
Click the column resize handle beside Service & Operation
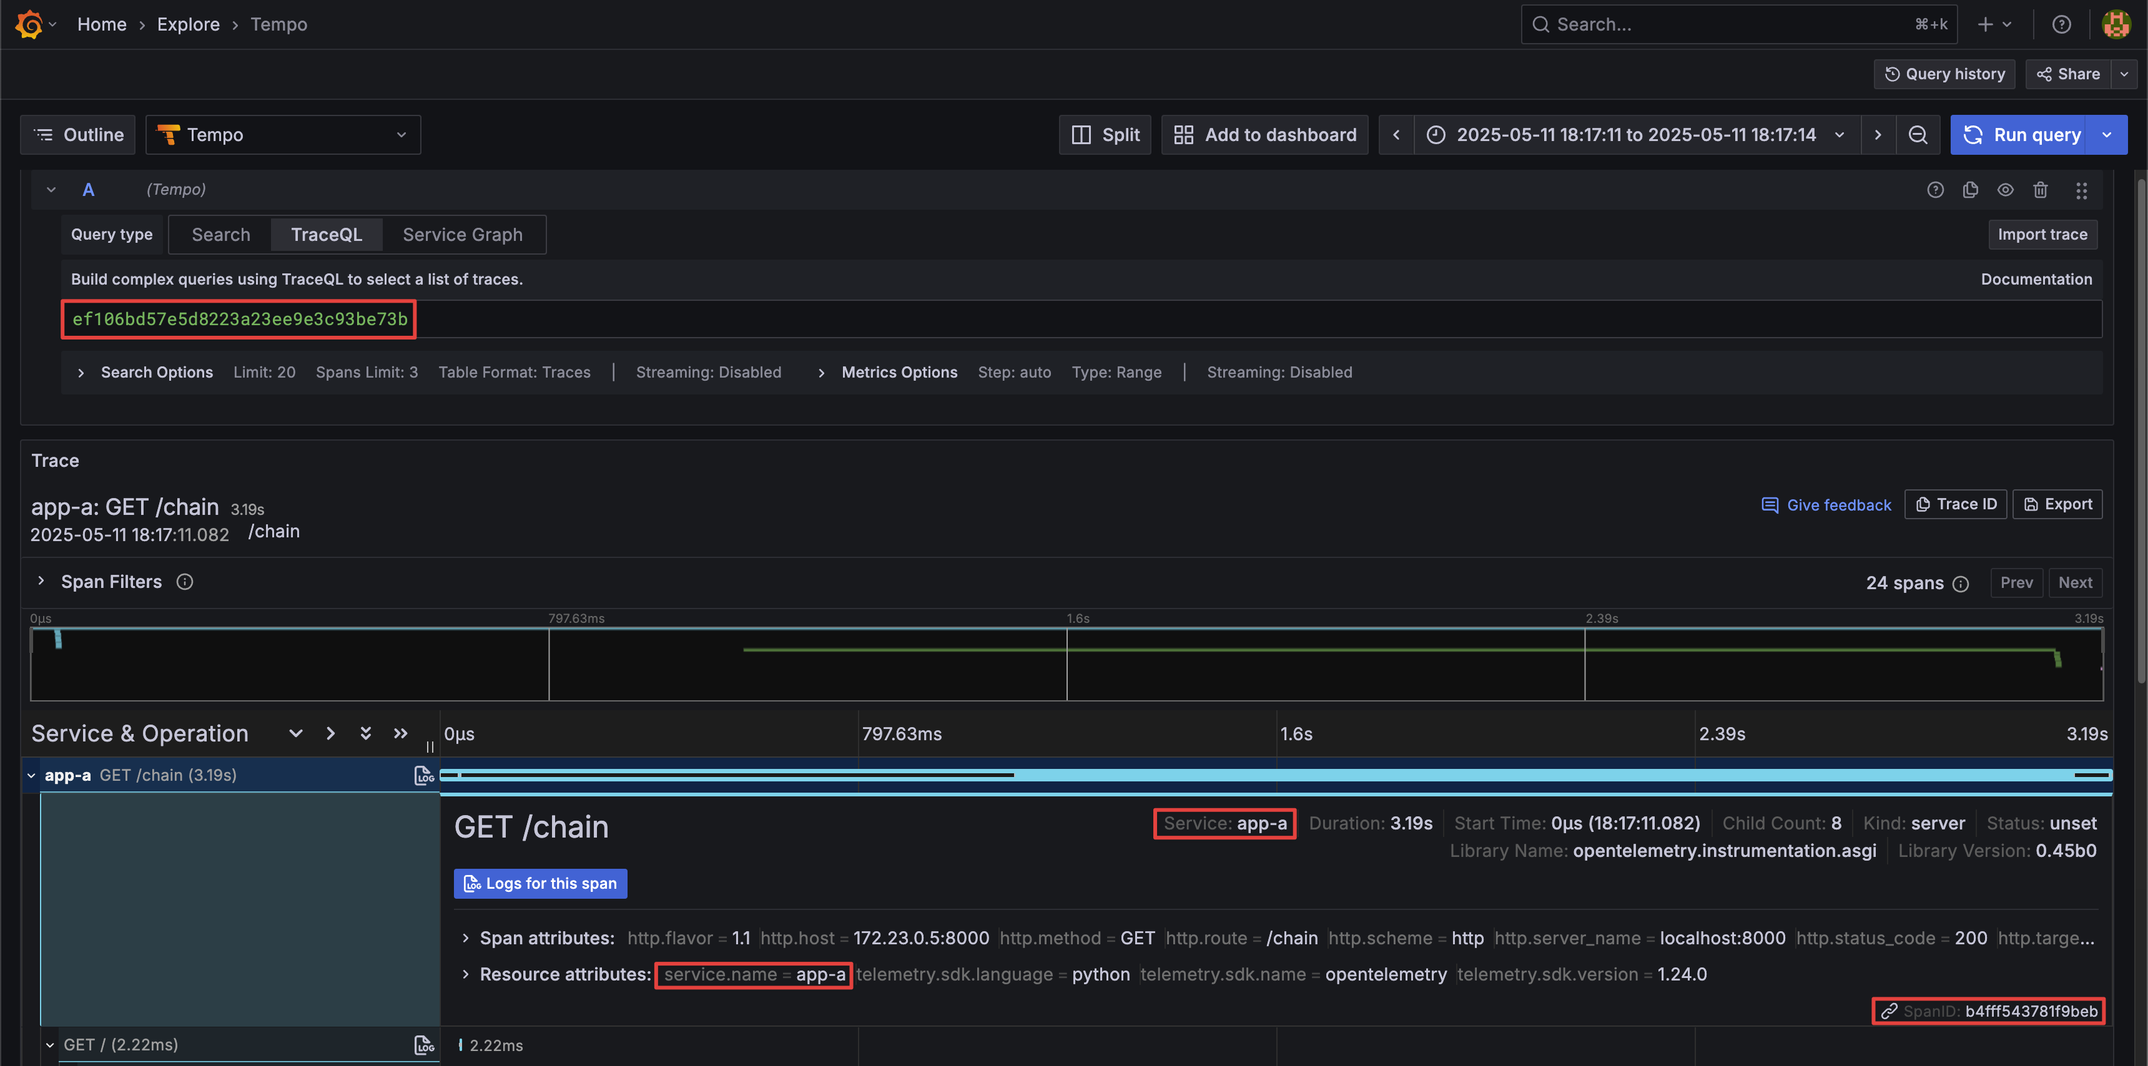pyautogui.click(x=430, y=747)
